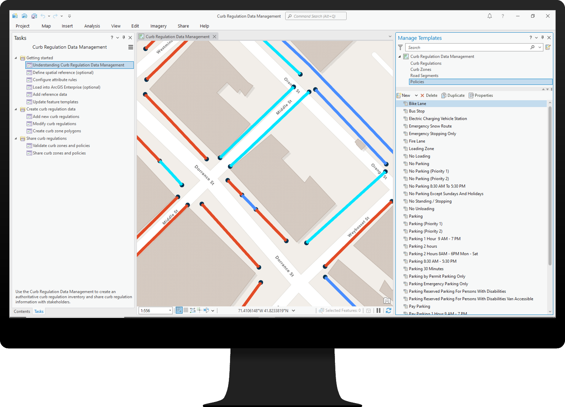Pin the Manage Templates pane

tap(542, 38)
